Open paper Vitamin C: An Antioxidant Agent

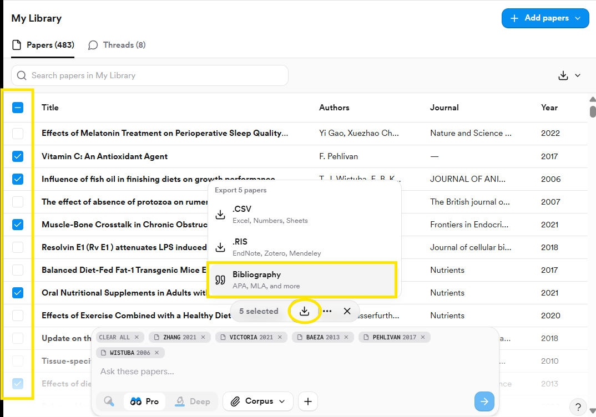pyautogui.click(x=104, y=156)
